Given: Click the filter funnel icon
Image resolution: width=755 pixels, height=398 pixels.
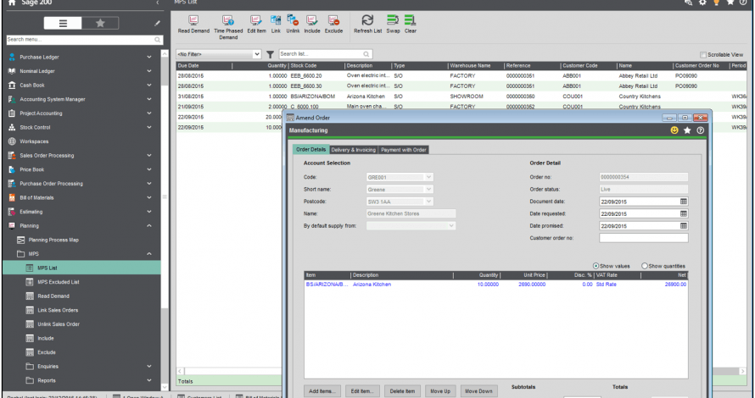Looking at the screenshot, I should [x=270, y=54].
